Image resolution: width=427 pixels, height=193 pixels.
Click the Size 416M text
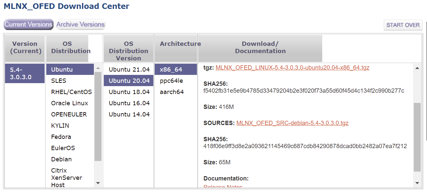click(219, 107)
